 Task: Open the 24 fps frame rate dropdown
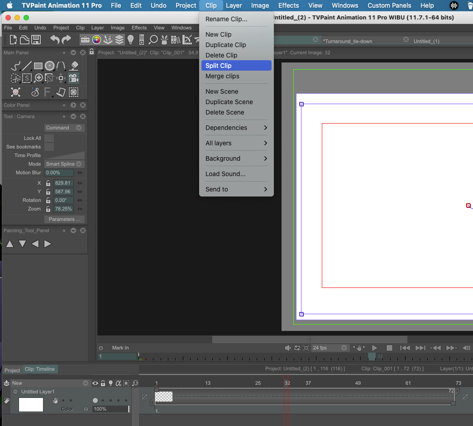click(330, 348)
